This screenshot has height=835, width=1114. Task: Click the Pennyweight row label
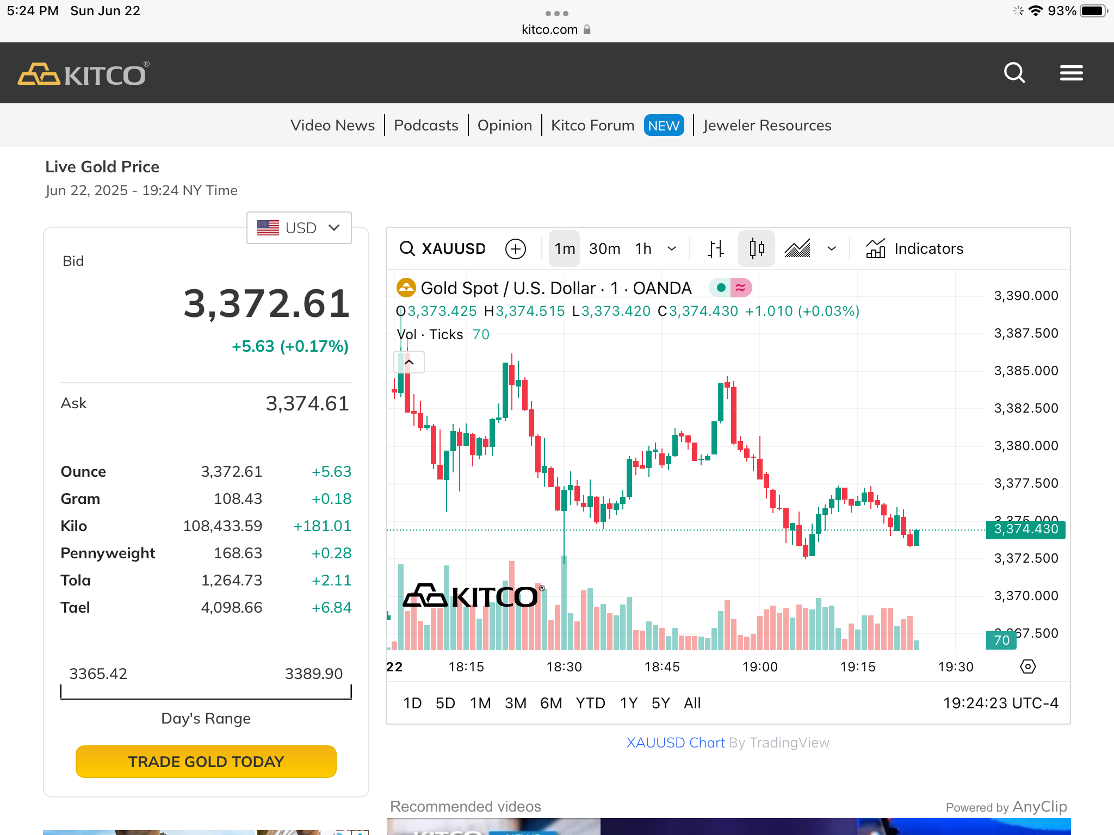108,553
